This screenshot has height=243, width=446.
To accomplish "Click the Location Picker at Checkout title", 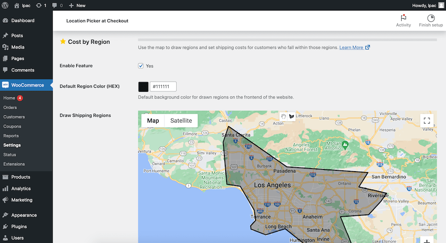I will coord(97,21).
